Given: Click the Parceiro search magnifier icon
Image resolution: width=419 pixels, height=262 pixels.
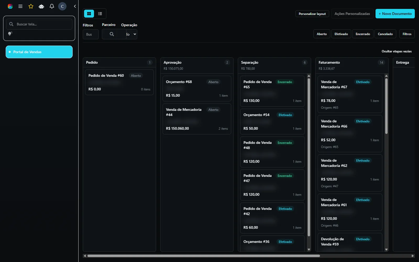Looking at the screenshot, I should click(x=112, y=34).
